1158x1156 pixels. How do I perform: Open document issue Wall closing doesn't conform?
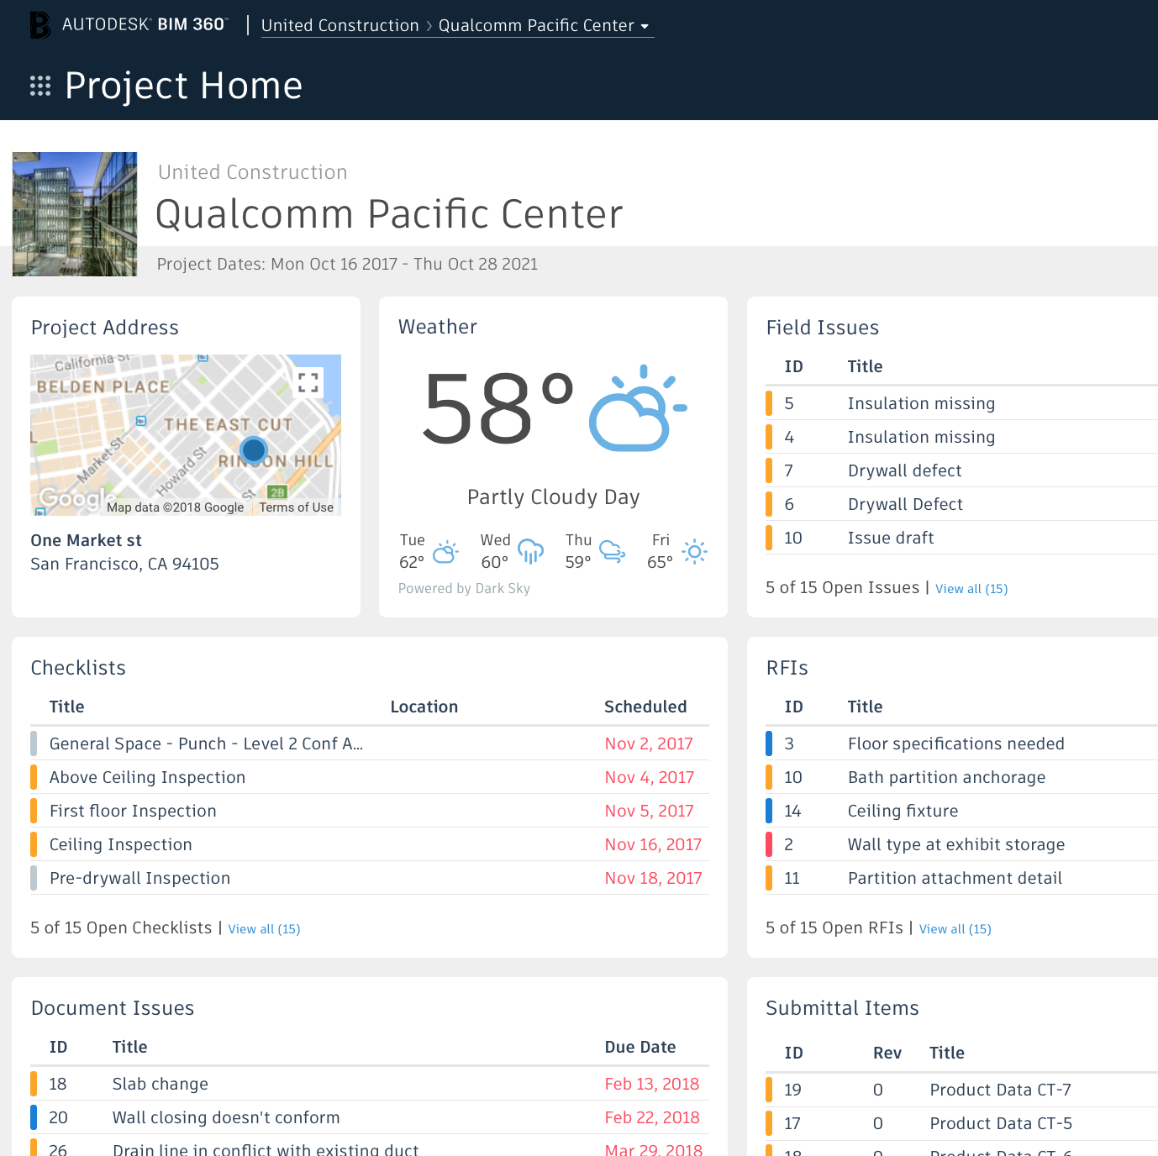[x=370, y=1117]
